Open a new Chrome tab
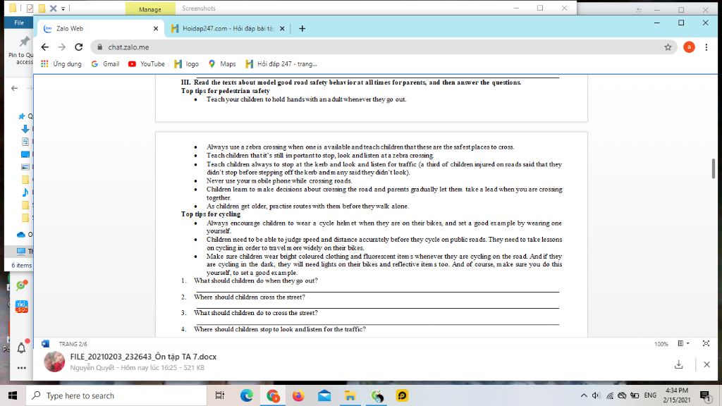 click(302, 28)
